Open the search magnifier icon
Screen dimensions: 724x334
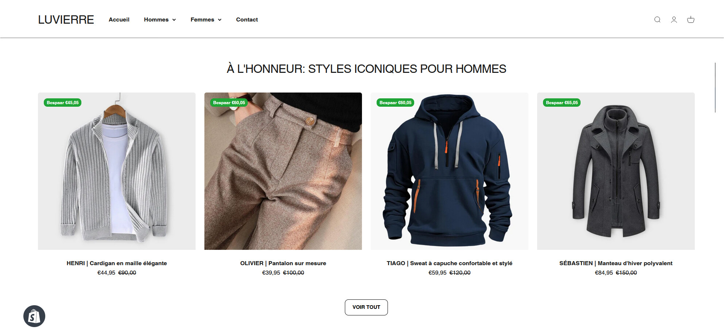[x=657, y=20]
